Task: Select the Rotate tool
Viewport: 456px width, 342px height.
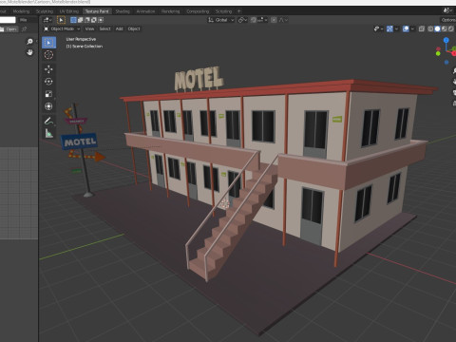Action: 48,82
